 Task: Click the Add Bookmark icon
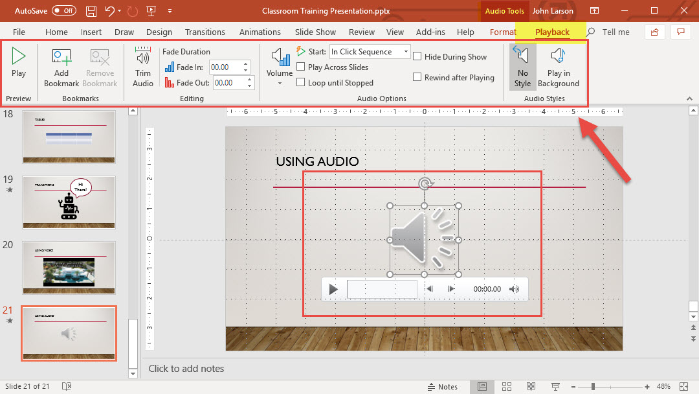click(x=61, y=58)
